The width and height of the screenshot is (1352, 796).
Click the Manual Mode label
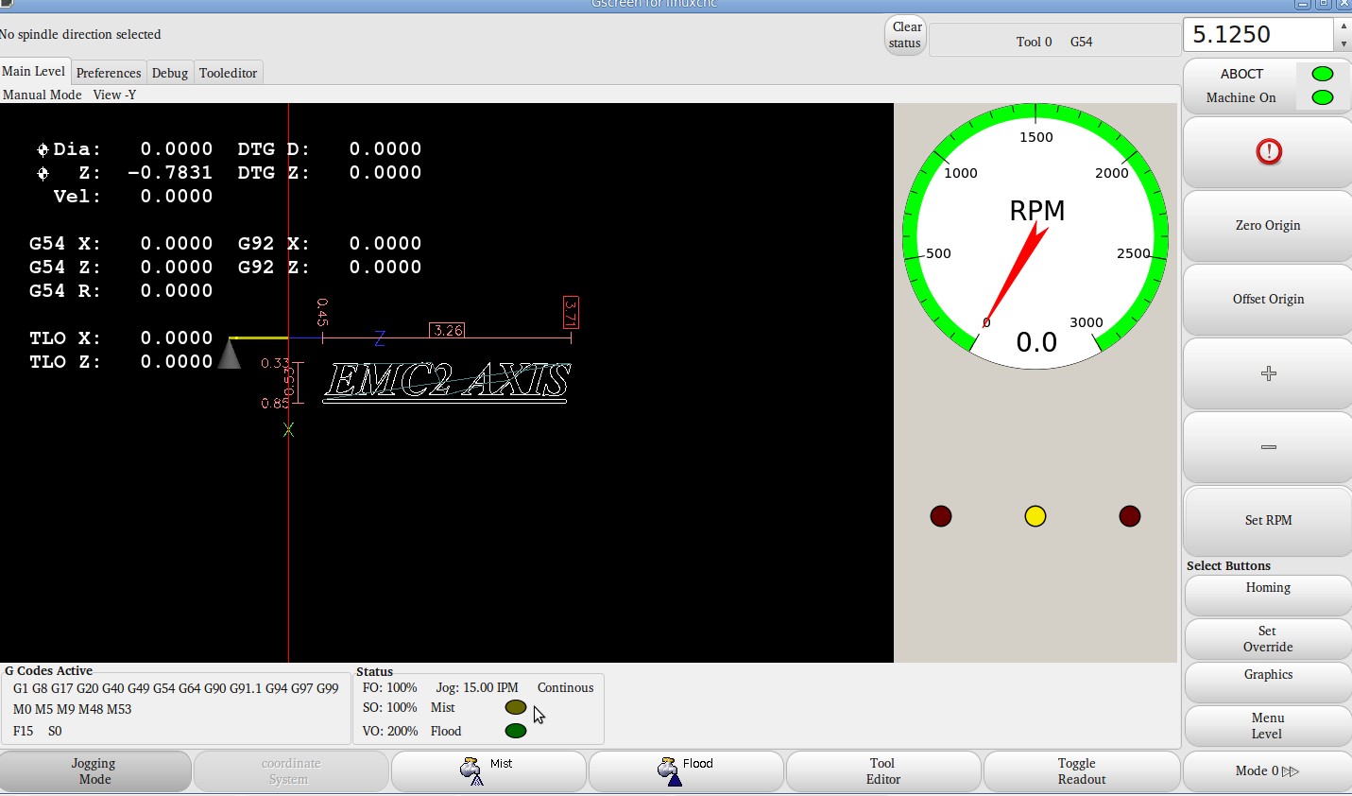[43, 95]
